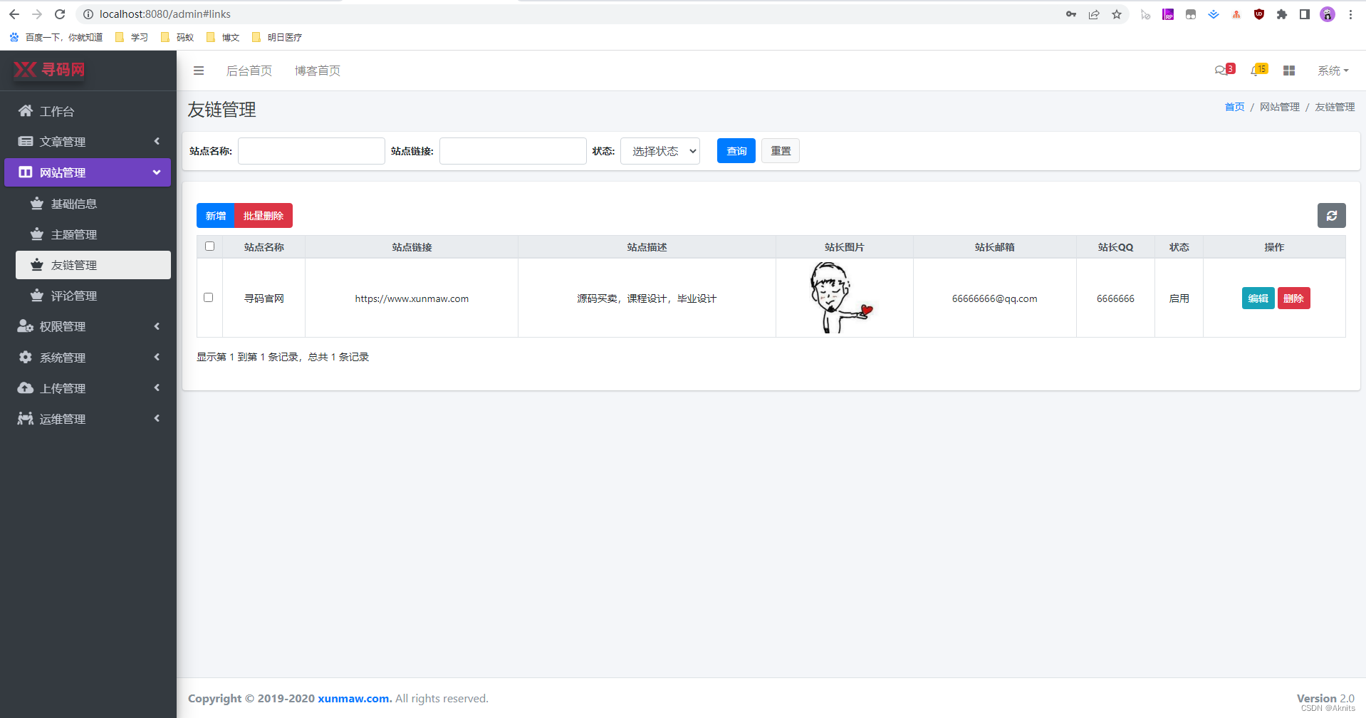Image resolution: width=1366 pixels, height=718 pixels.
Task: Focus the 站点名称 search field
Action: click(x=311, y=151)
